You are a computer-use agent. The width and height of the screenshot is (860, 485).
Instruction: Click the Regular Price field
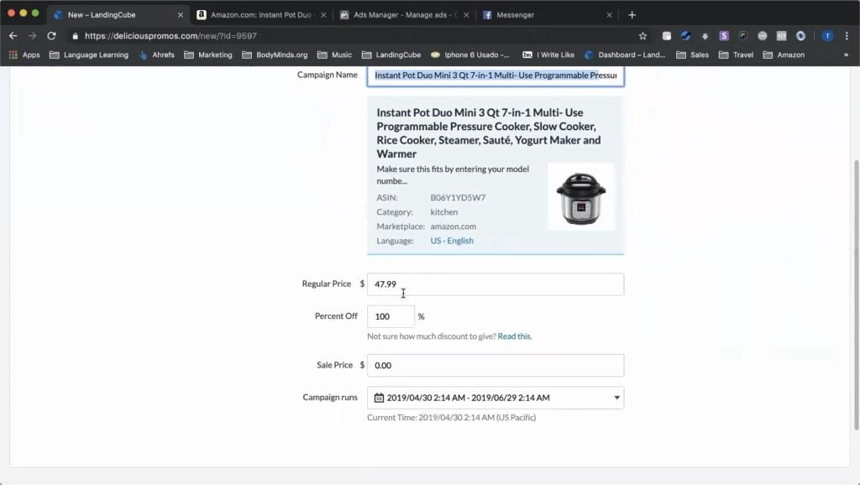point(496,284)
